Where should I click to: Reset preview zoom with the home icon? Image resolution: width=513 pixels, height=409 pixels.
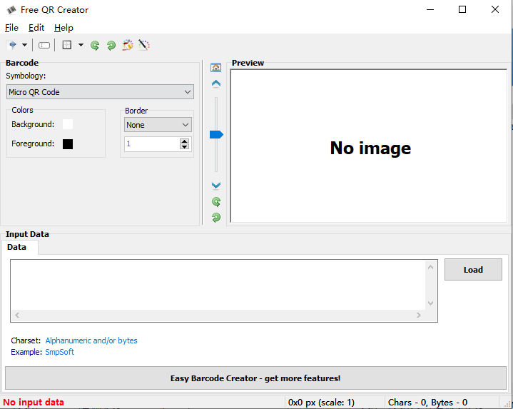click(x=216, y=68)
